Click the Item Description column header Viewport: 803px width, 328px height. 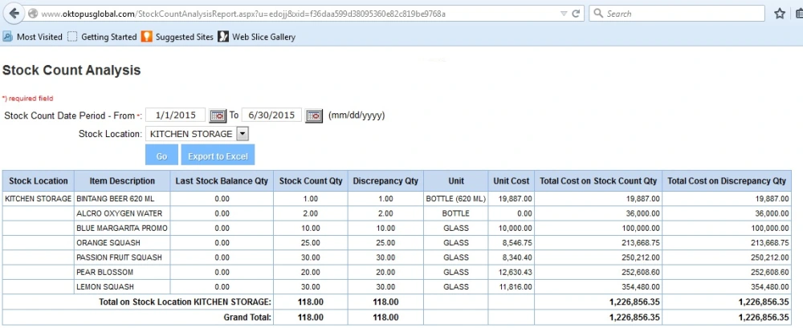[x=122, y=181]
